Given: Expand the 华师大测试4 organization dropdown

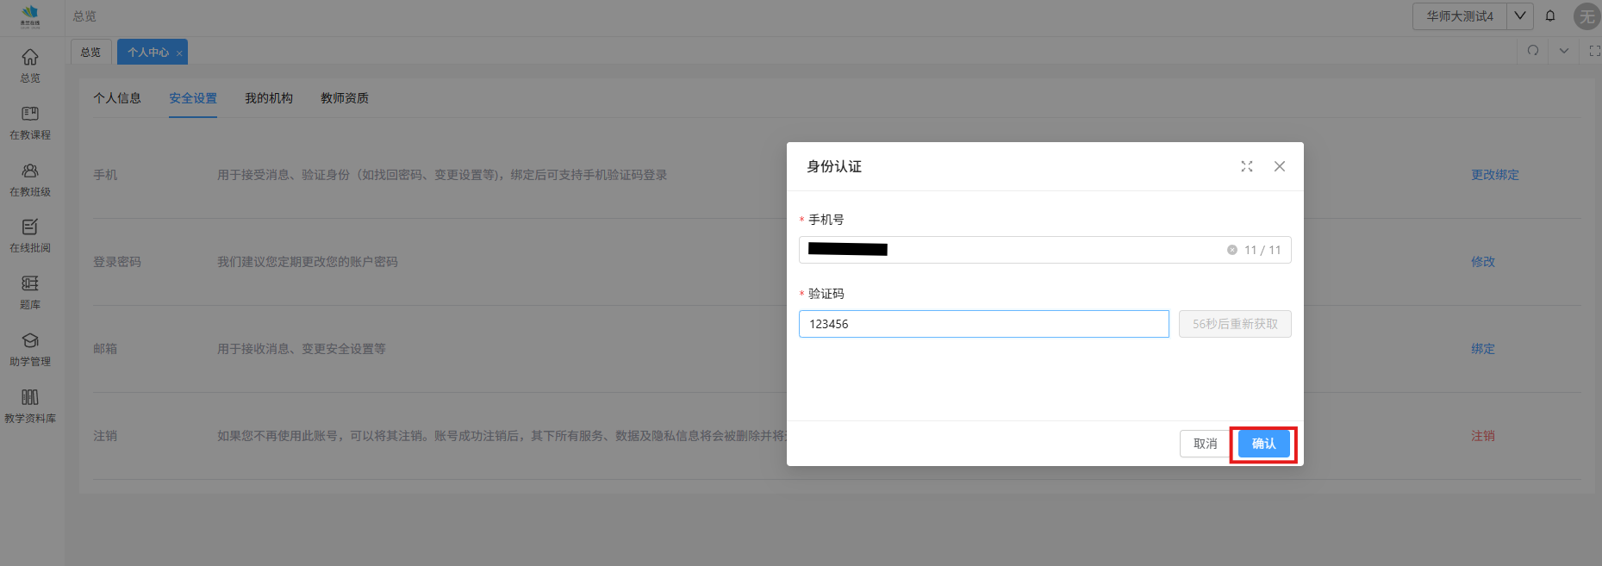Looking at the screenshot, I should [1520, 16].
